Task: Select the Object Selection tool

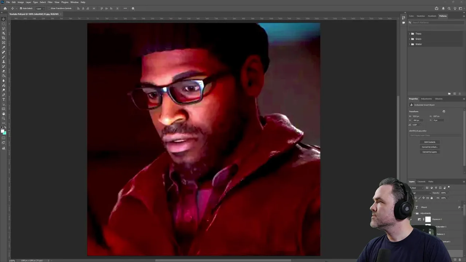Action: click(4, 33)
